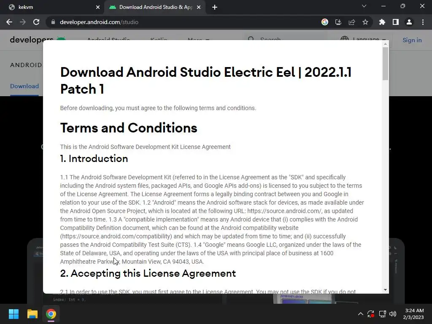Click the "2. Accepting this License Agreement" heading
The height and width of the screenshot is (324, 432).
coord(148,273)
